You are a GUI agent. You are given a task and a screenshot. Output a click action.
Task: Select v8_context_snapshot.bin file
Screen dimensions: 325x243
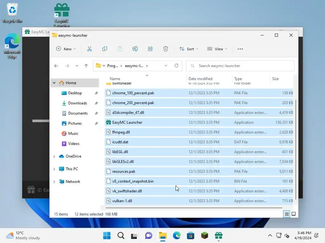click(x=199, y=181)
